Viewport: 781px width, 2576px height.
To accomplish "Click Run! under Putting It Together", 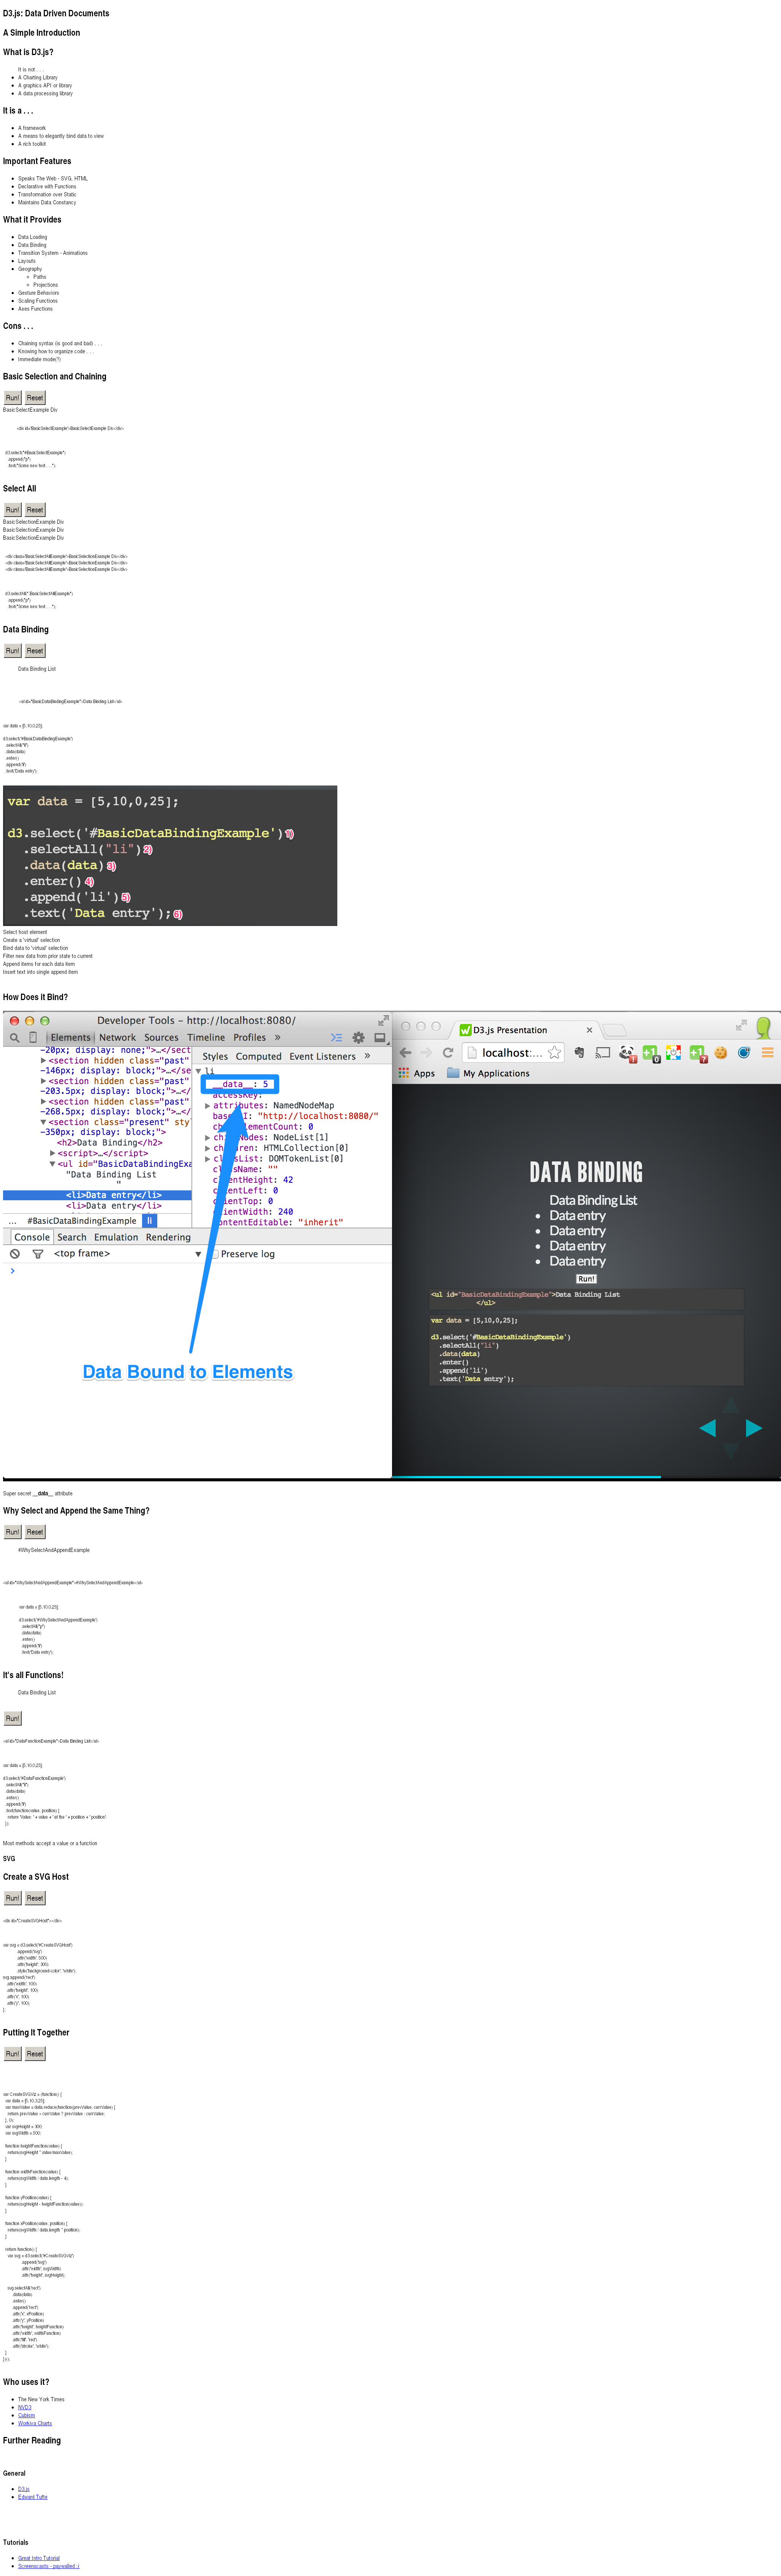I will 12,2054.
